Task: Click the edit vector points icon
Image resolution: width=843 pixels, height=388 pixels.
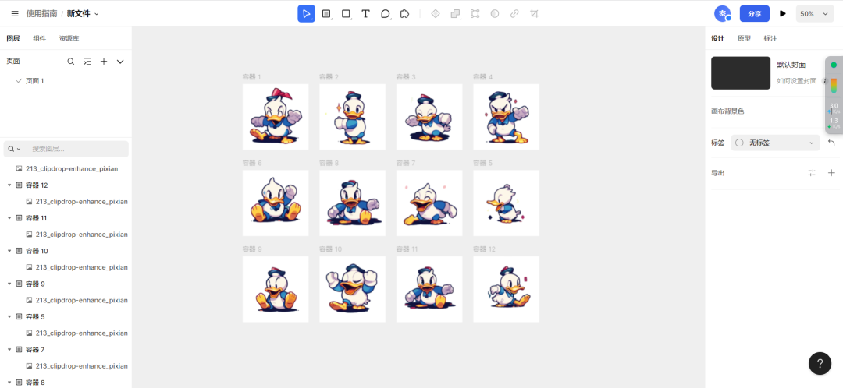Action: click(x=475, y=13)
